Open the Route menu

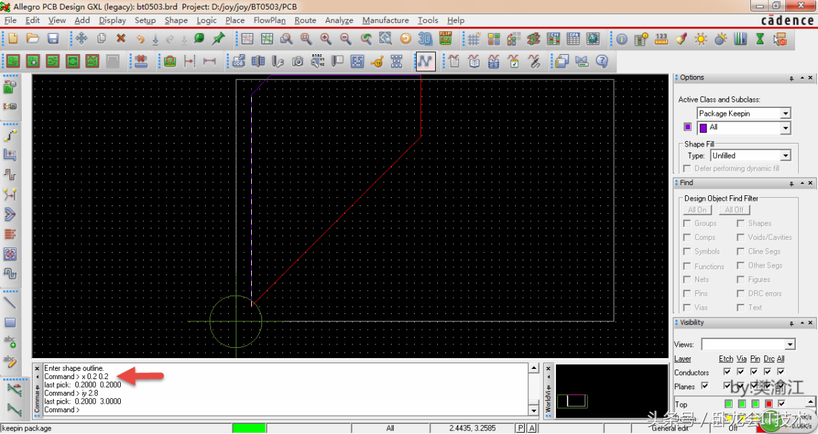tap(305, 20)
